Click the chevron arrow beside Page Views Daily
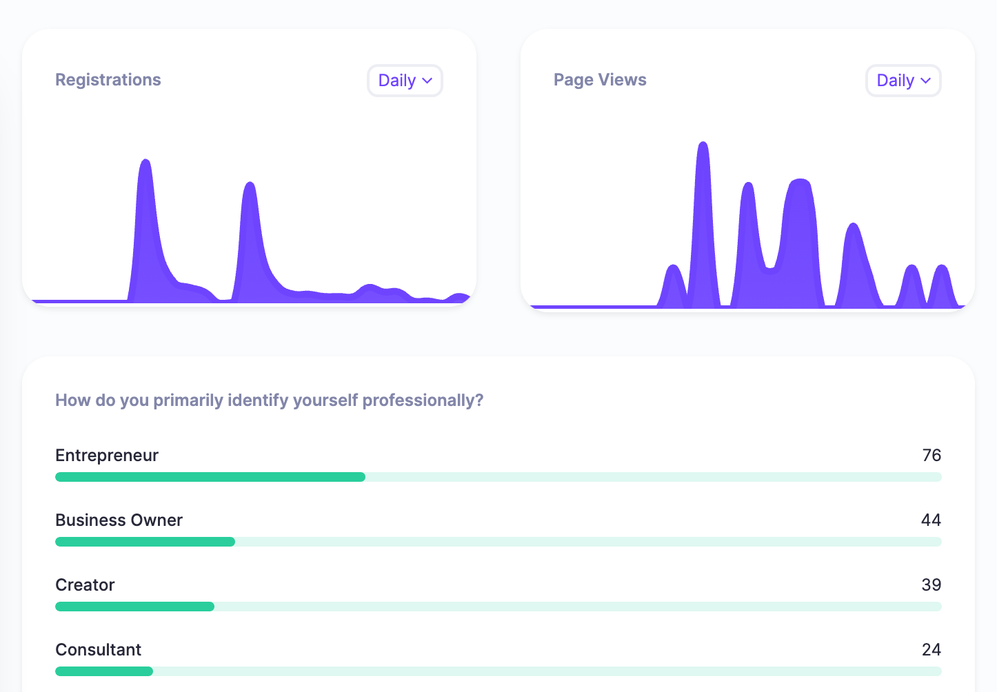997x692 pixels. (926, 81)
